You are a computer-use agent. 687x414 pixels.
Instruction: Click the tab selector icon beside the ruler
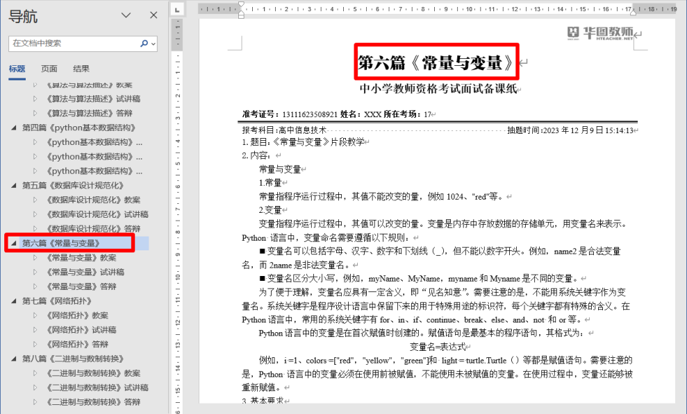point(177,10)
